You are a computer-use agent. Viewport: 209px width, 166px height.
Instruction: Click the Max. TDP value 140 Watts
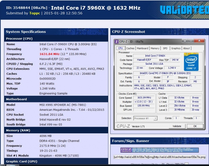click(x=47, y=83)
